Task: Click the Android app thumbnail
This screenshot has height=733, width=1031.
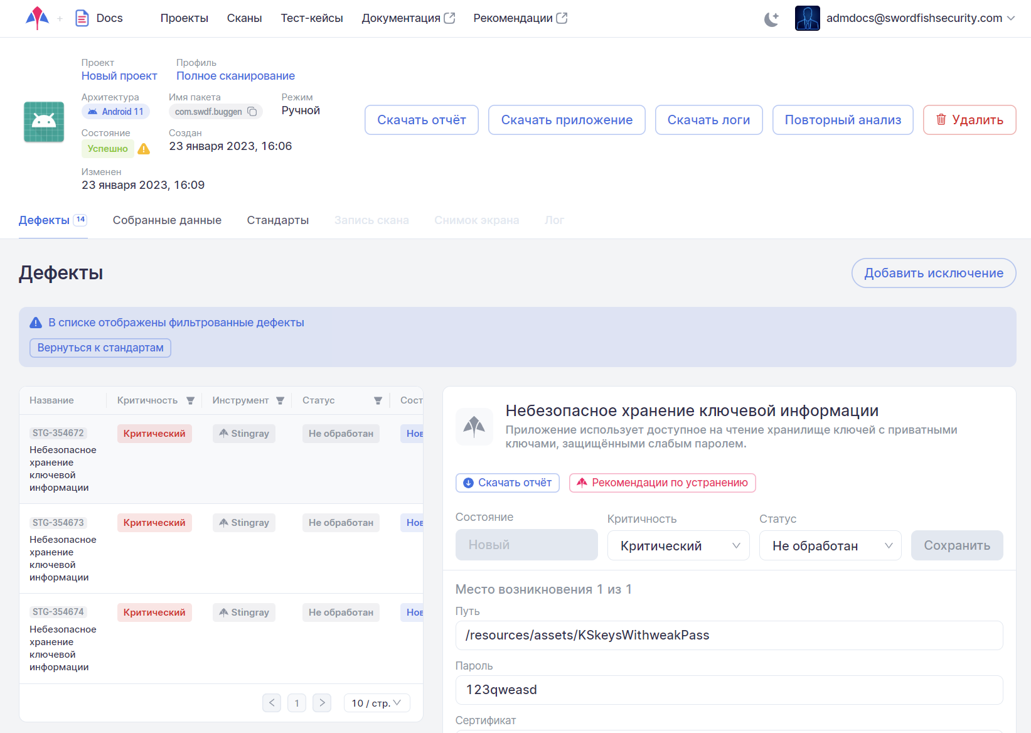Action: pos(44,122)
